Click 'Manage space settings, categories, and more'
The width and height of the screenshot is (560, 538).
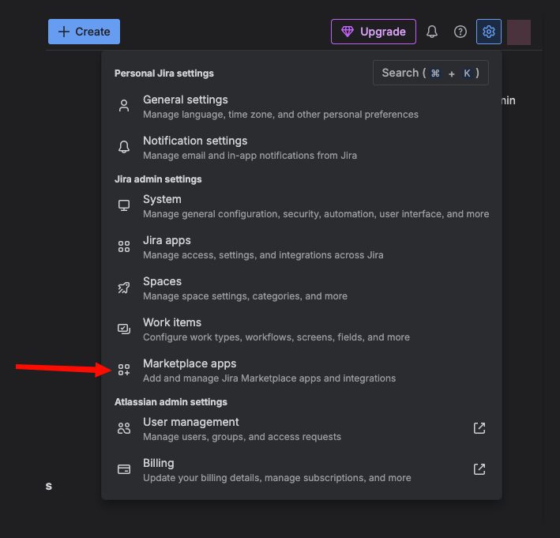[245, 296]
